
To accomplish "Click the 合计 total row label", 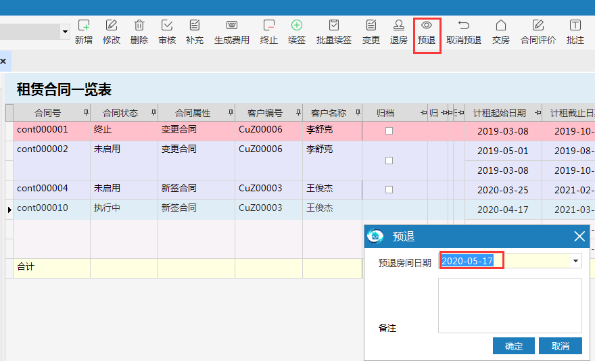I will (26, 266).
